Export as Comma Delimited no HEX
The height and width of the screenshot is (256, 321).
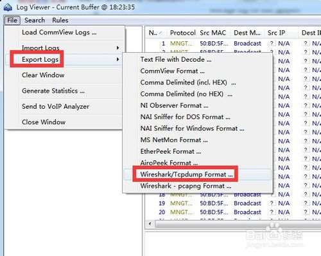[x=186, y=94]
